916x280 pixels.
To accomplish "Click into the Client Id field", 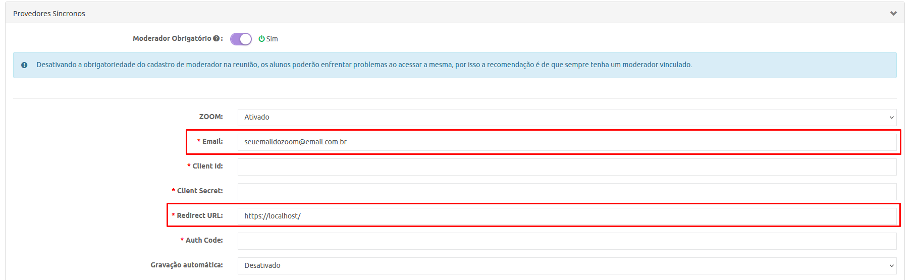I will pos(566,166).
